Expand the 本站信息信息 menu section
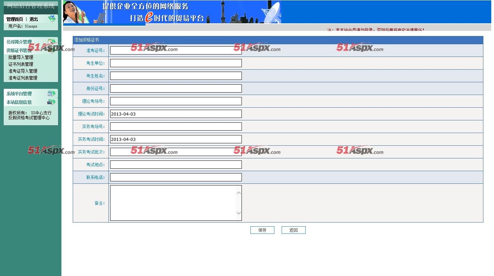The height and width of the screenshot is (276, 494). tap(19, 102)
